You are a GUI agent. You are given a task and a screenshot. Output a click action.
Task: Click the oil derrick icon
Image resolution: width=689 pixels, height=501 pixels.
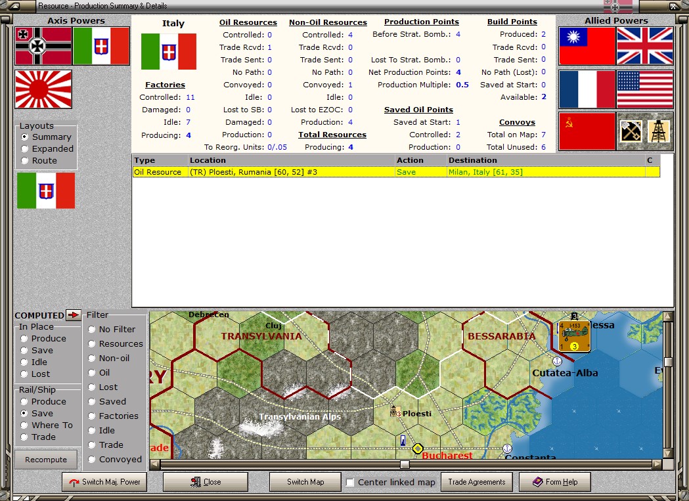[659, 131]
